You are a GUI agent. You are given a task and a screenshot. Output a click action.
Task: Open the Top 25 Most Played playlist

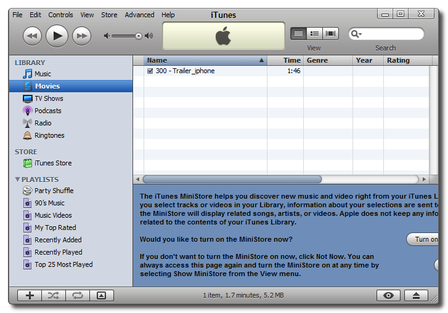(x=71, y=264)
